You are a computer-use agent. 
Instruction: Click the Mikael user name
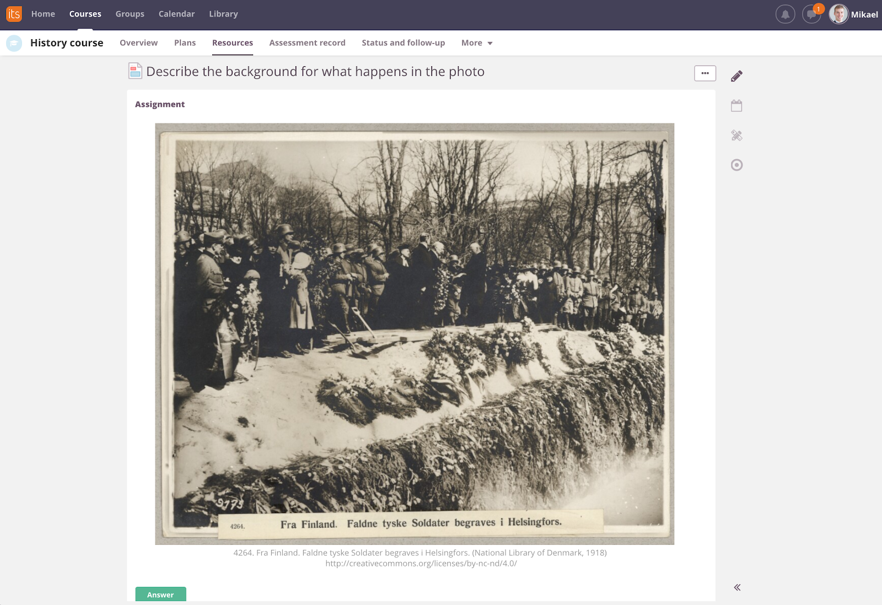coord(864,14)
